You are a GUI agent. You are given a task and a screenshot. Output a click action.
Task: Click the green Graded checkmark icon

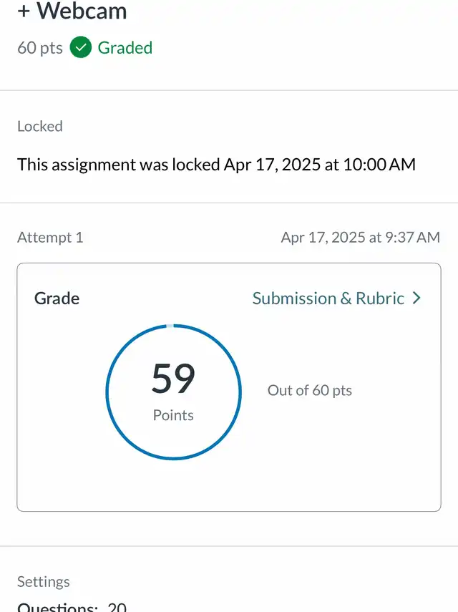(x=81, y=48)
